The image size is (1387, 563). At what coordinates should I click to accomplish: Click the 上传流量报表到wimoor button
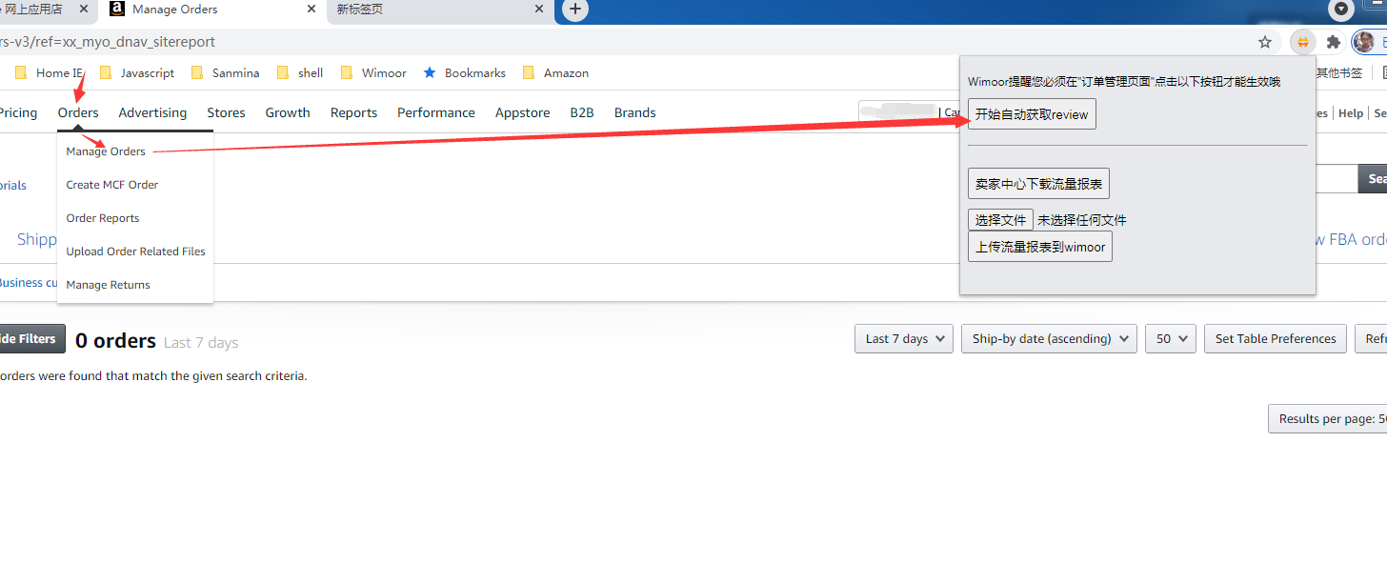[1040, 247]
